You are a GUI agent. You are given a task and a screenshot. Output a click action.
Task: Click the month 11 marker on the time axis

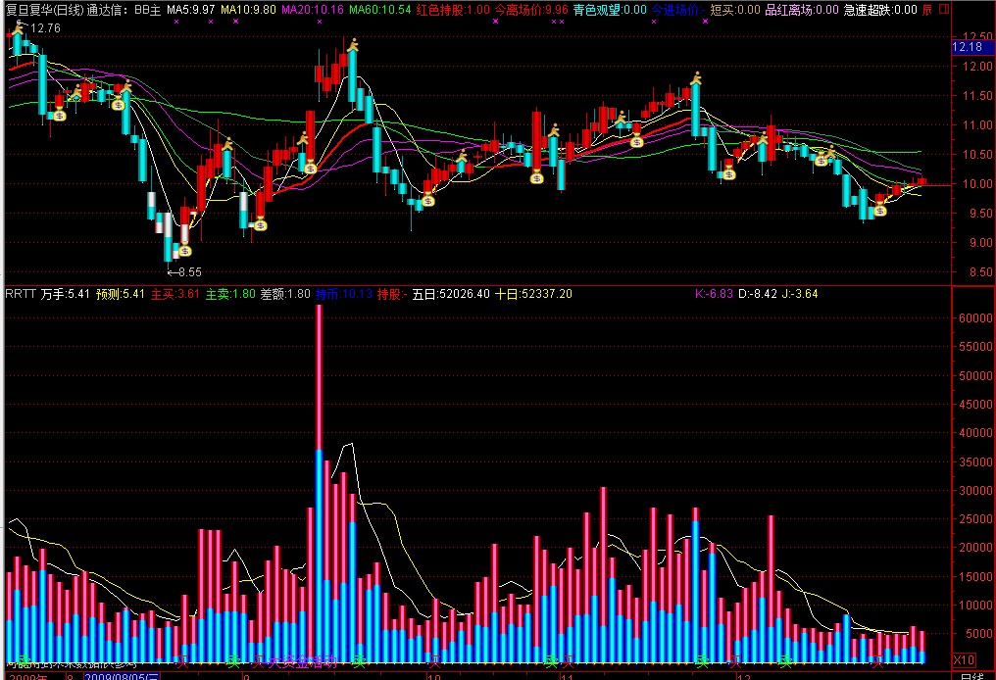click(x=568, y=677)
